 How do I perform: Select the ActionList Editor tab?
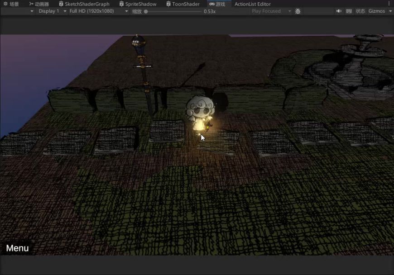point(253,4)
